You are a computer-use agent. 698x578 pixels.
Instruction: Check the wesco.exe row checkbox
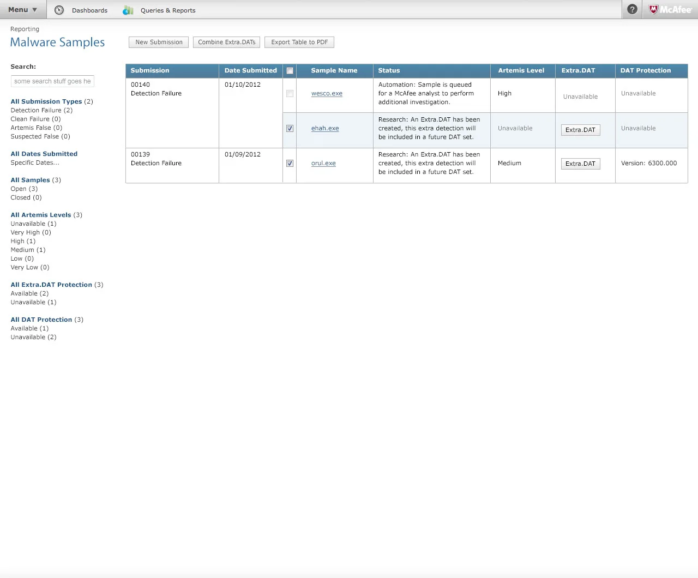(x=290, y=93)
